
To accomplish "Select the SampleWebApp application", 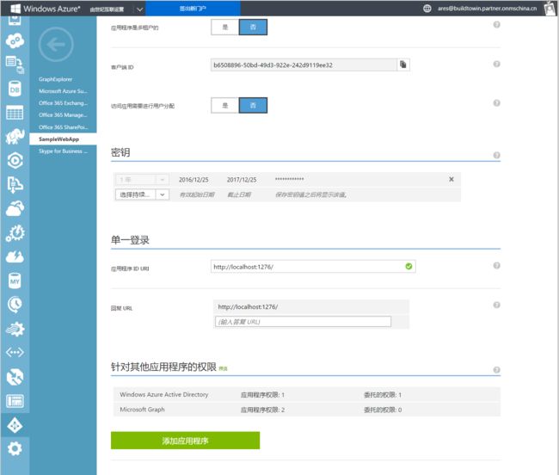I will point(63,139).
